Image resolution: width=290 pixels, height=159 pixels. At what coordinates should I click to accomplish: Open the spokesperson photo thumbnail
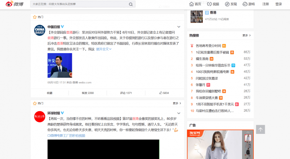pos(60,65)
